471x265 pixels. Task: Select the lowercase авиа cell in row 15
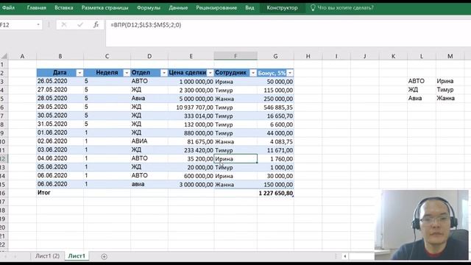pyautogui.click(x=149, y=184)
